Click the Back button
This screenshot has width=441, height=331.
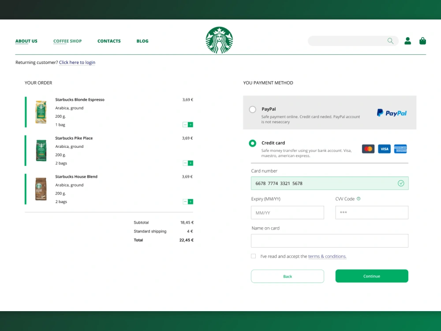tap(288, 276)
